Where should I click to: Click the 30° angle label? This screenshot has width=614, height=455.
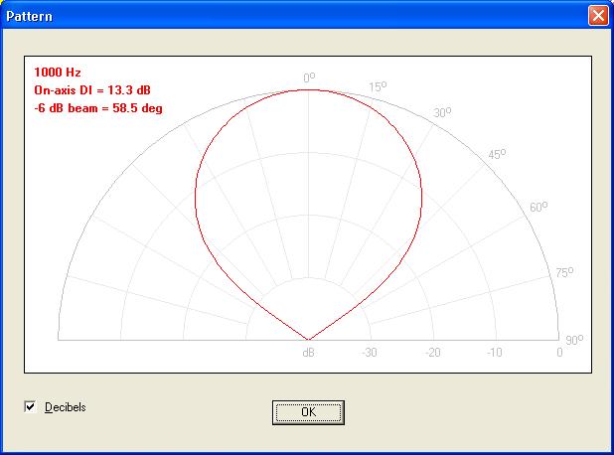(x=442, y=112)
